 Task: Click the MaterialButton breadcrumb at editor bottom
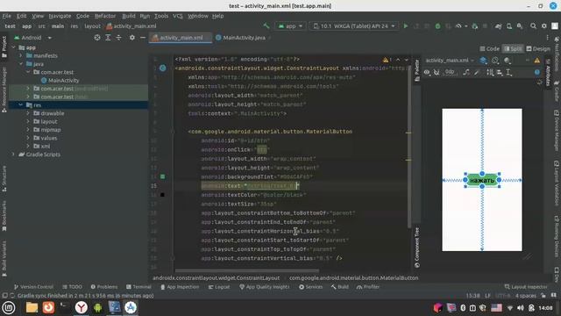click(353, 278)
